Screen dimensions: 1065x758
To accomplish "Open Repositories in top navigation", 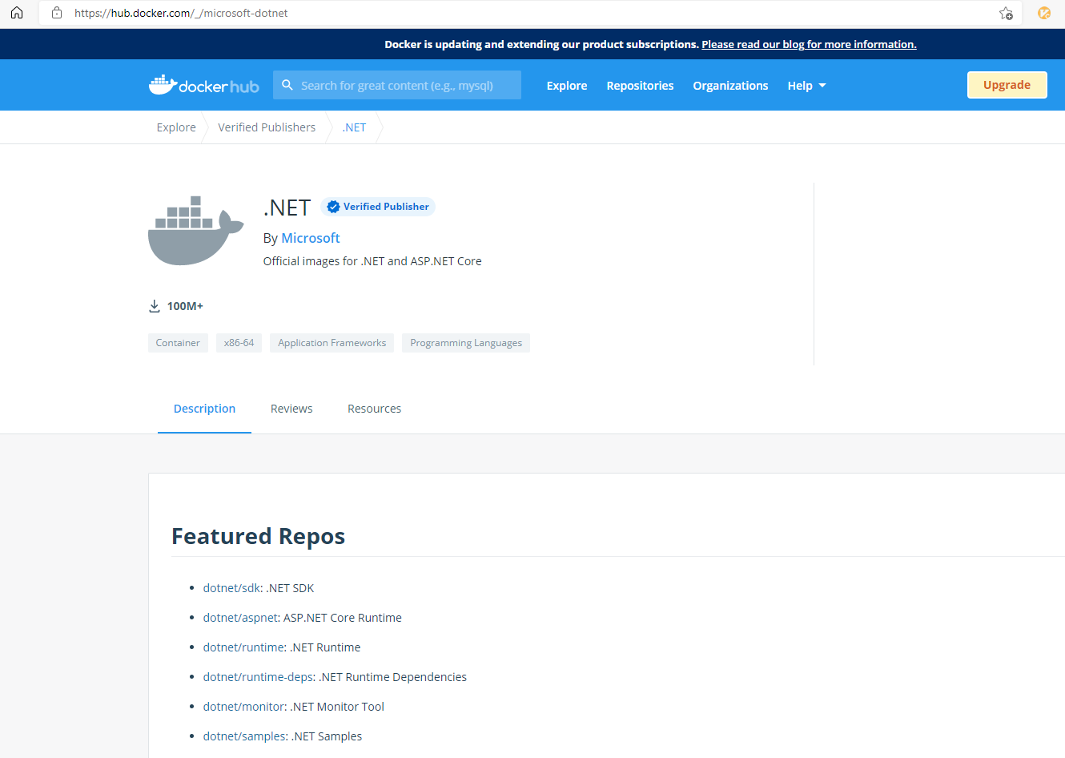I will [640, 86].
